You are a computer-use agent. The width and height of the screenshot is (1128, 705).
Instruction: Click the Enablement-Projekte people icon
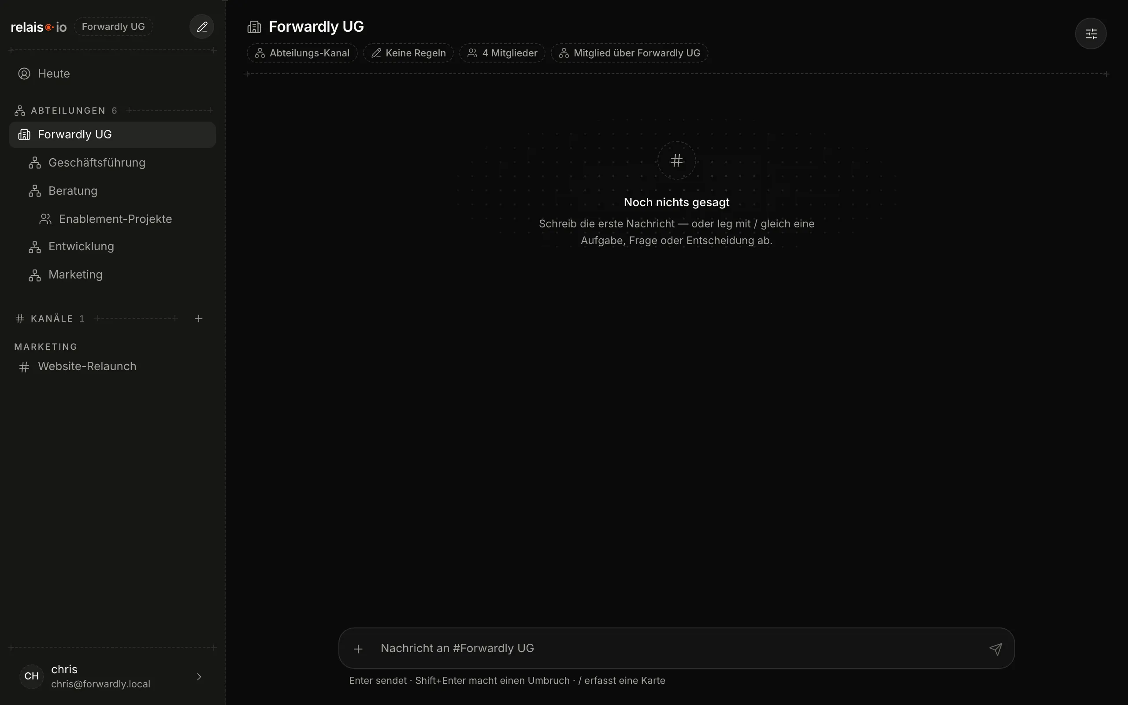click(45, 219)
